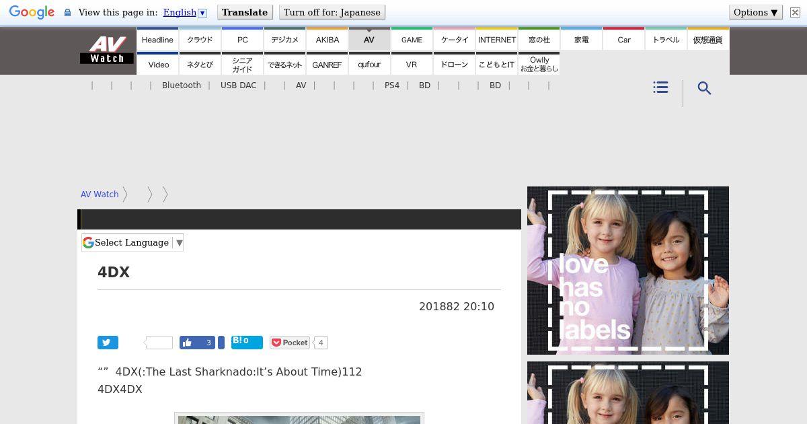Open the Car tab
The height and width of the screenshot is (424, 807).
(623, 39)
